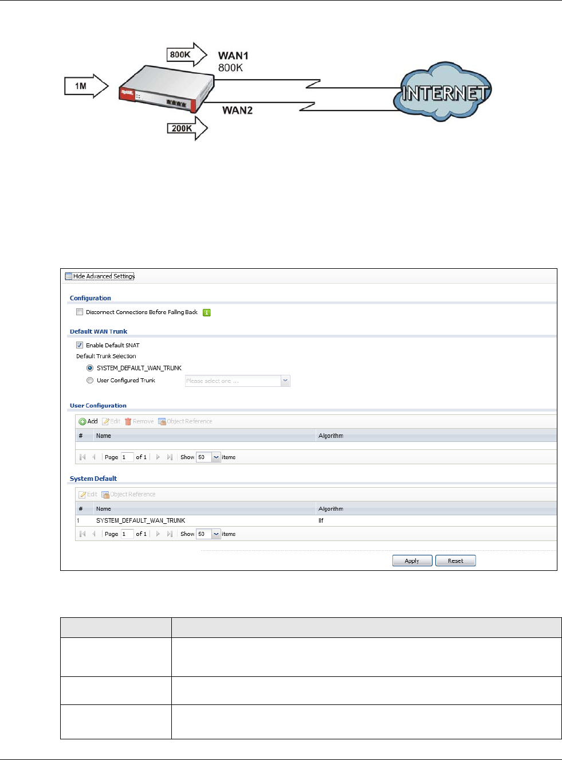This screenshot has height=760, width=562.
Task: Uncheck Enable Default SNAT
Action: point(80,345)
